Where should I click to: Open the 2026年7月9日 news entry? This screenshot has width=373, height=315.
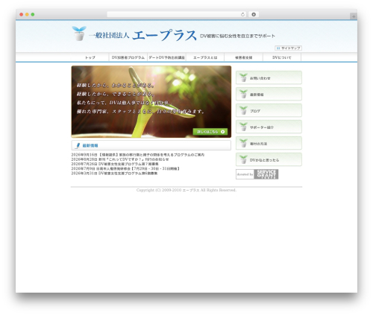(x=125, y=168)
